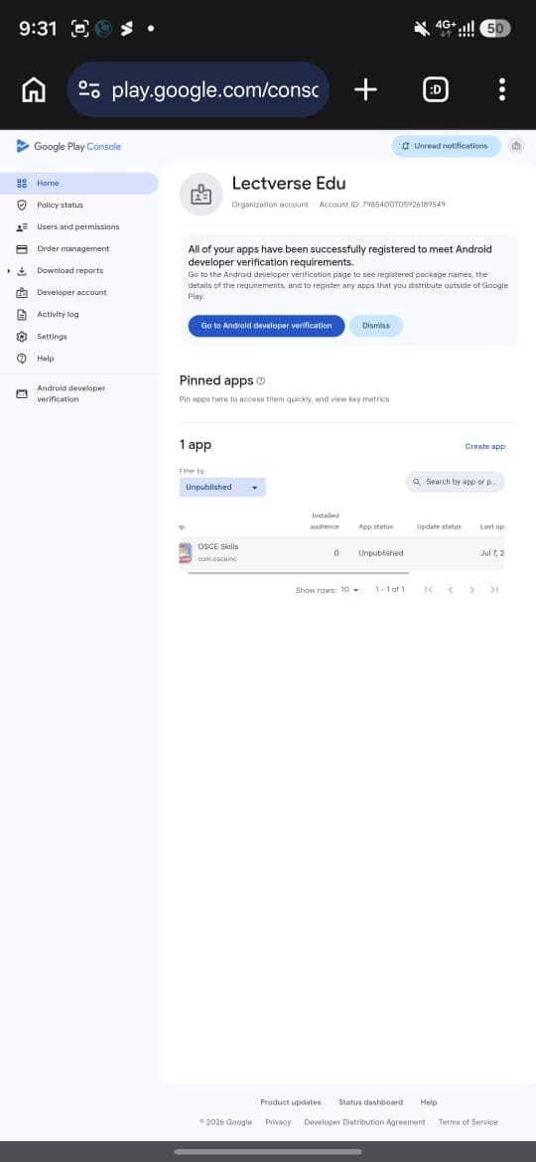536x1162 pixels.
Task: Click the Google Play Console logo
Action: click(68, 146)
